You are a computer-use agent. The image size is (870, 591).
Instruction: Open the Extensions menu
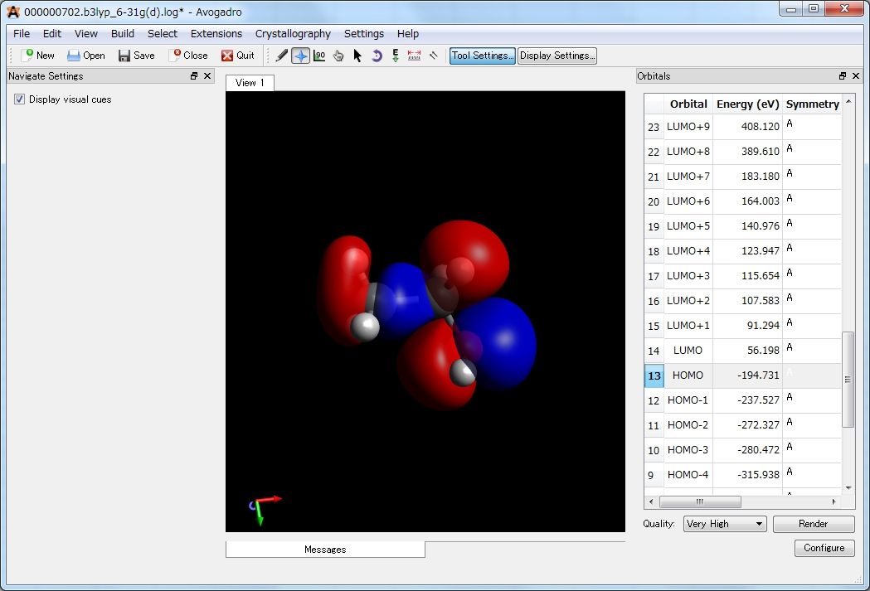click(216, 33)
